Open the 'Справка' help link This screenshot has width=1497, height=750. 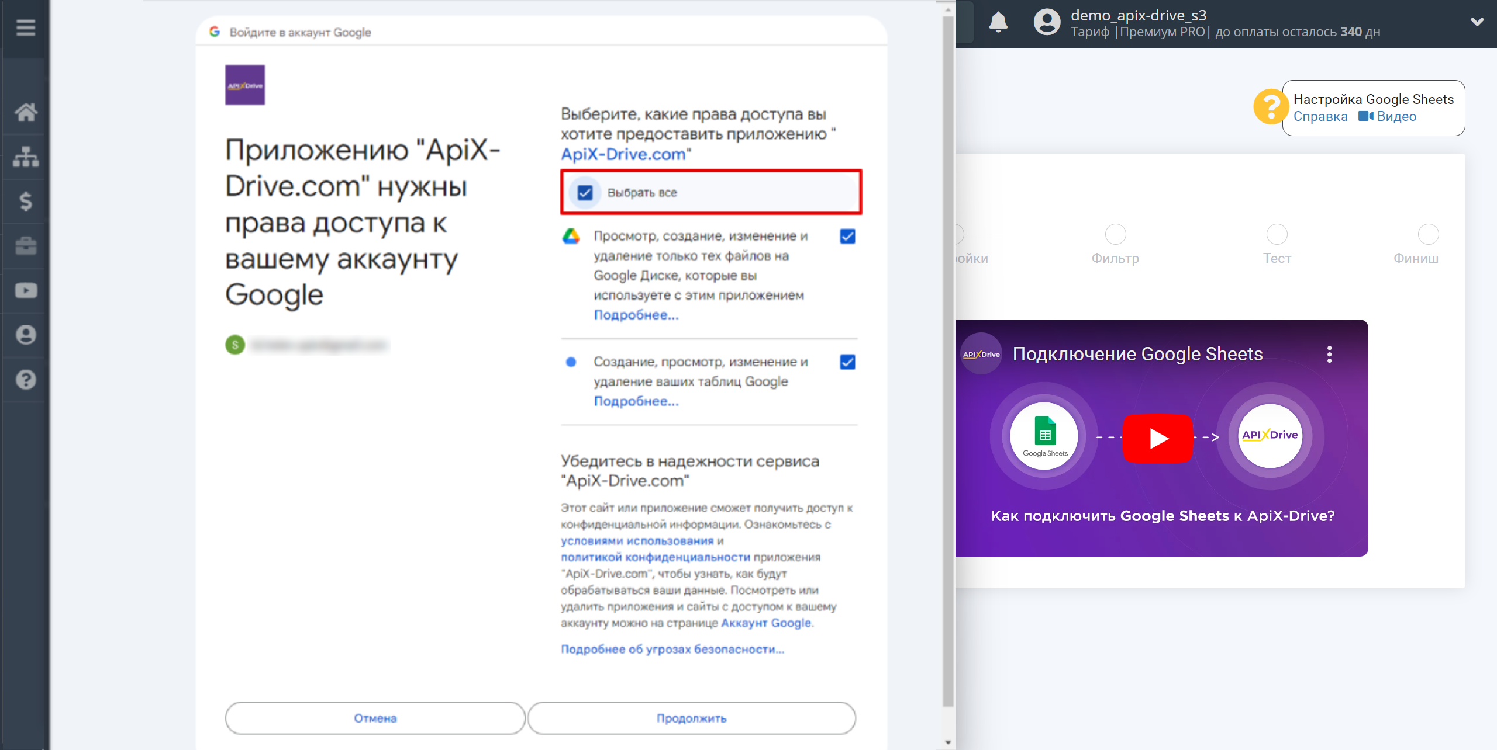(1320, 116)
